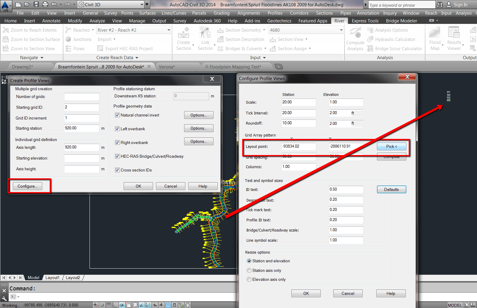477x308 pixels.
Task: Uncheck Left overbank checkbox
Action: coord(117,129)
